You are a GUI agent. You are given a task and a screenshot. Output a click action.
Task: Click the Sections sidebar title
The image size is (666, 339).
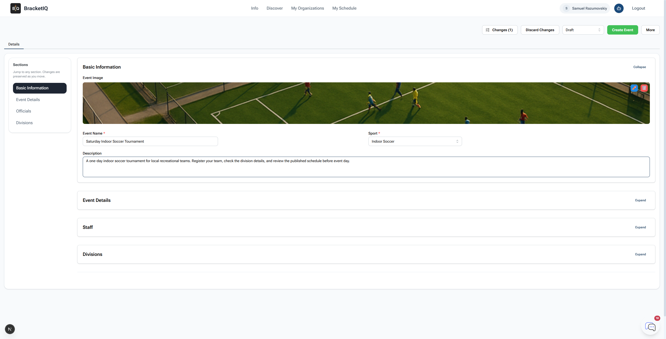[20, 65]
